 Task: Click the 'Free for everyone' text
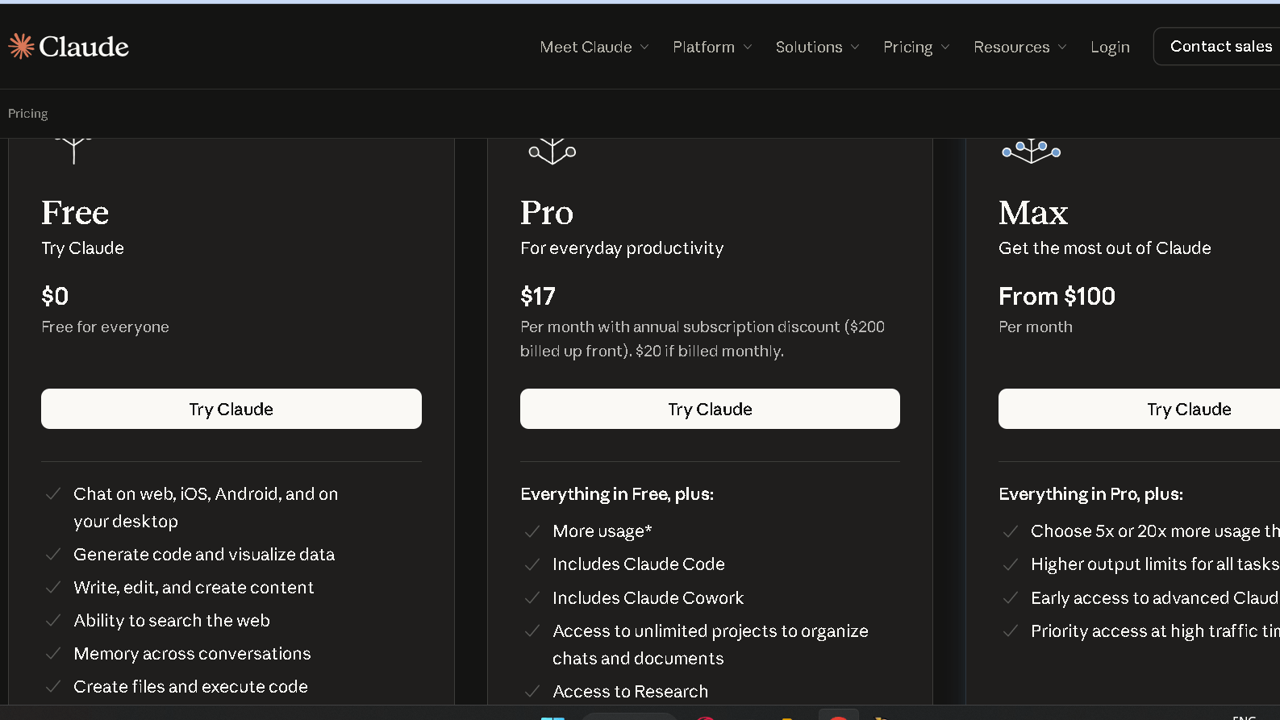(x=105, y=327)
